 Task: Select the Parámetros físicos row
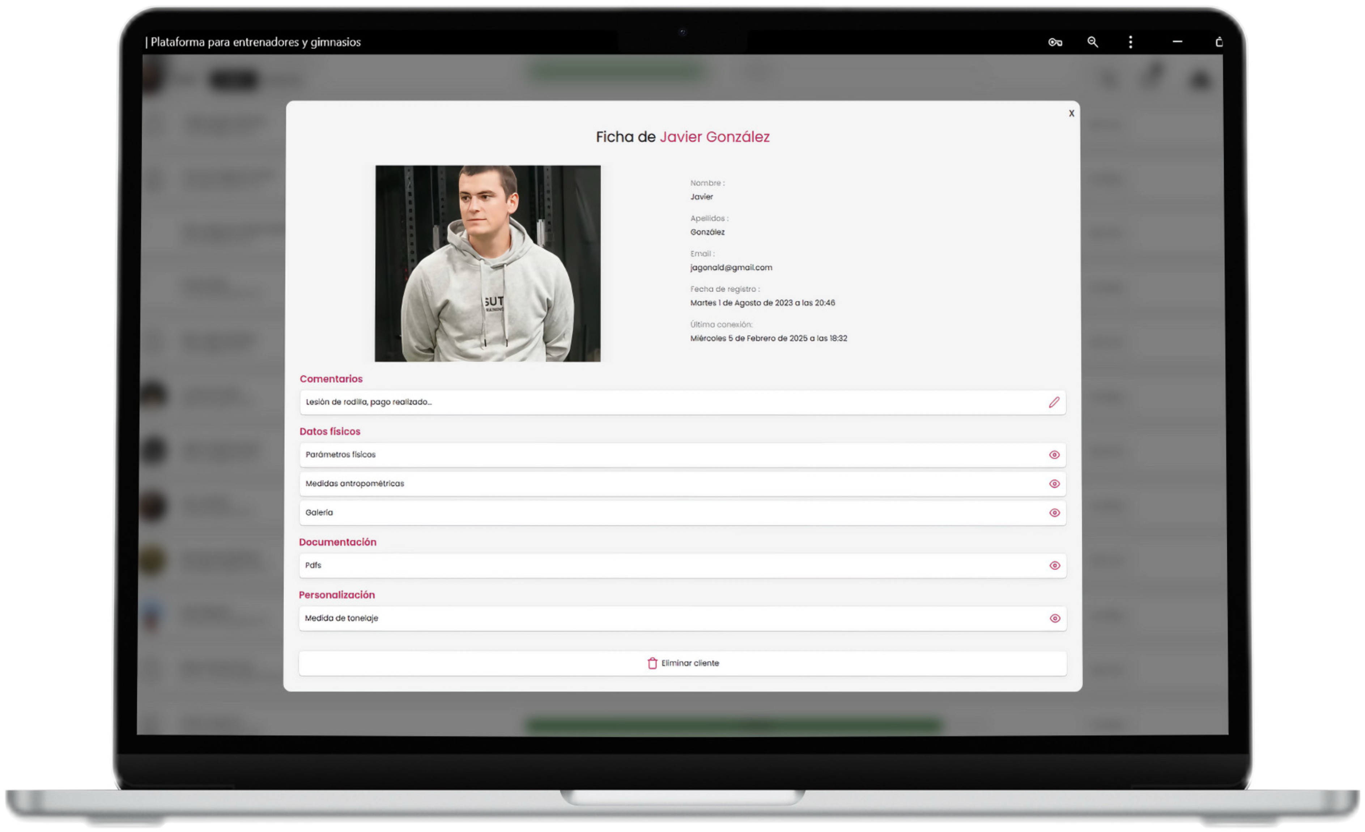click(665, 455)
